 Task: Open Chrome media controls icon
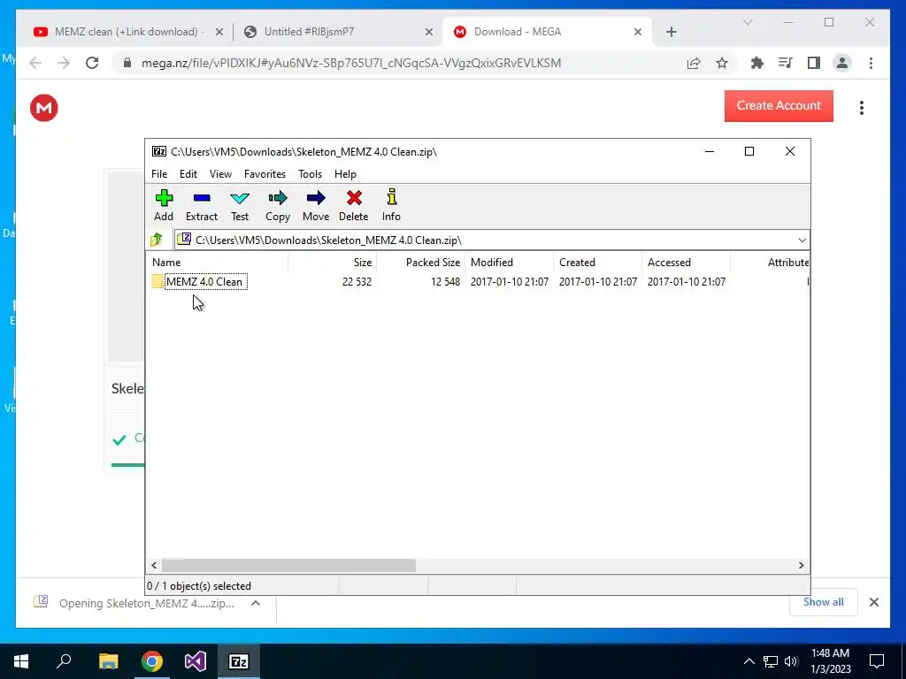pos(786,63)
